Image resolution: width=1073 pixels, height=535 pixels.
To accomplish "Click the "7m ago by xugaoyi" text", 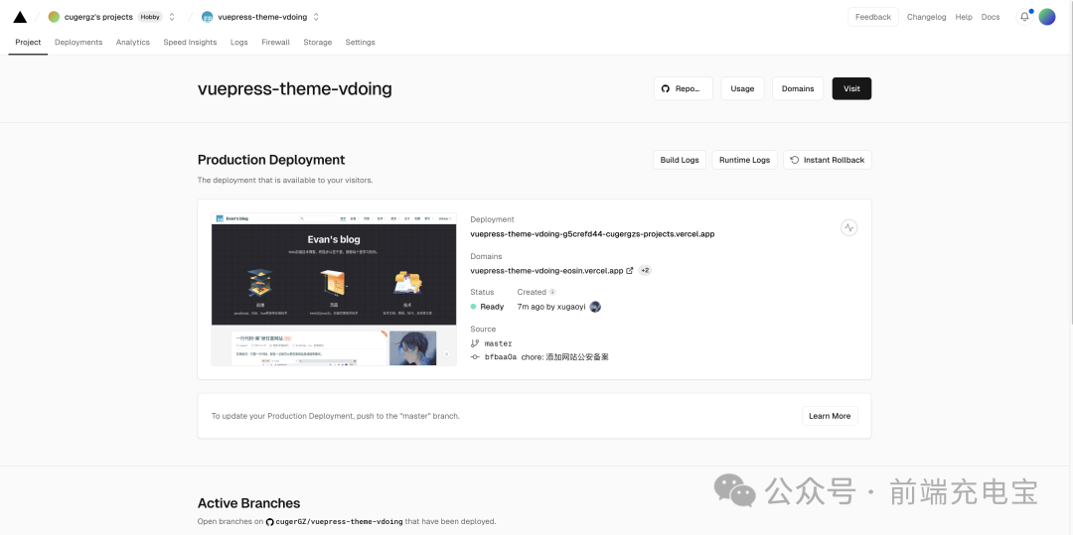I will point(551,307).
